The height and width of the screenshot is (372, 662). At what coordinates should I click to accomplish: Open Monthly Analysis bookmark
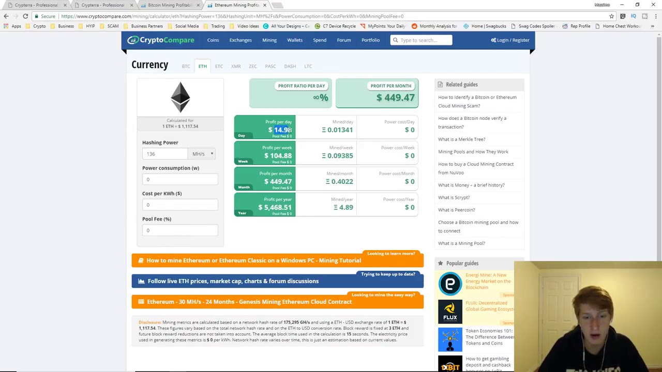[434, 26]
